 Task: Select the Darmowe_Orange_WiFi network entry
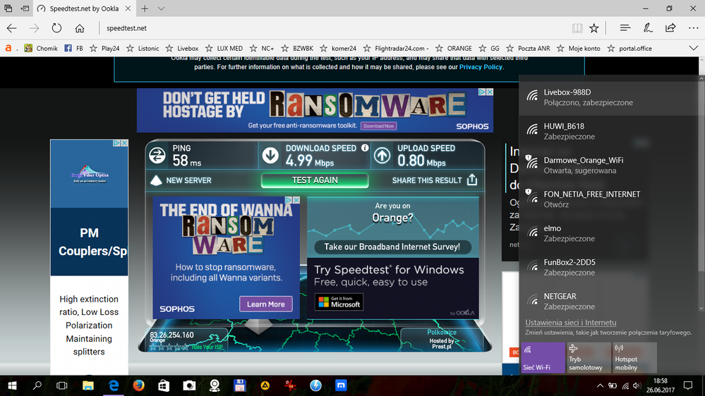[x=611, y=165]
